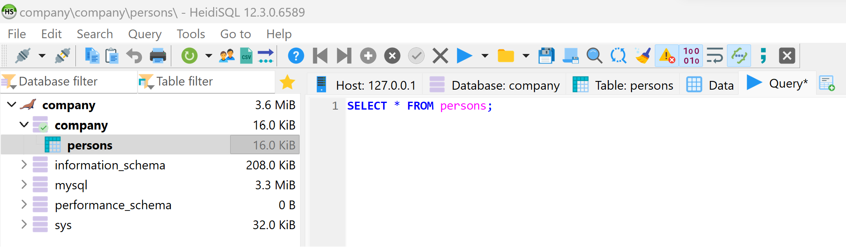Click the new query tab icon

827,83
